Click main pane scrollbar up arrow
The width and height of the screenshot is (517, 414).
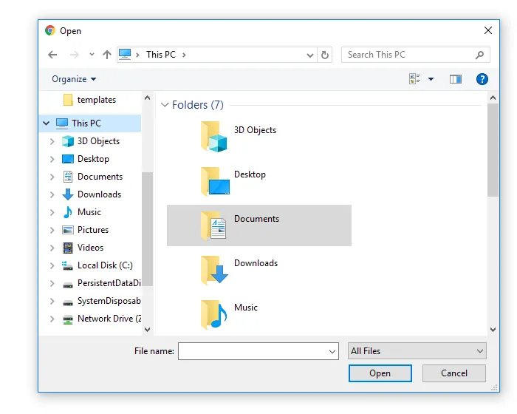point(493,98)
